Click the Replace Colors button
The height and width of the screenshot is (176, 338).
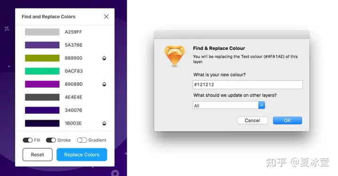[x=82, y=154]
